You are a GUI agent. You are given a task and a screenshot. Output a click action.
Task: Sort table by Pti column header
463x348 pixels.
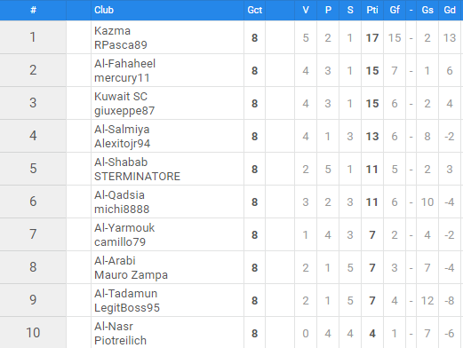(372, 10)
